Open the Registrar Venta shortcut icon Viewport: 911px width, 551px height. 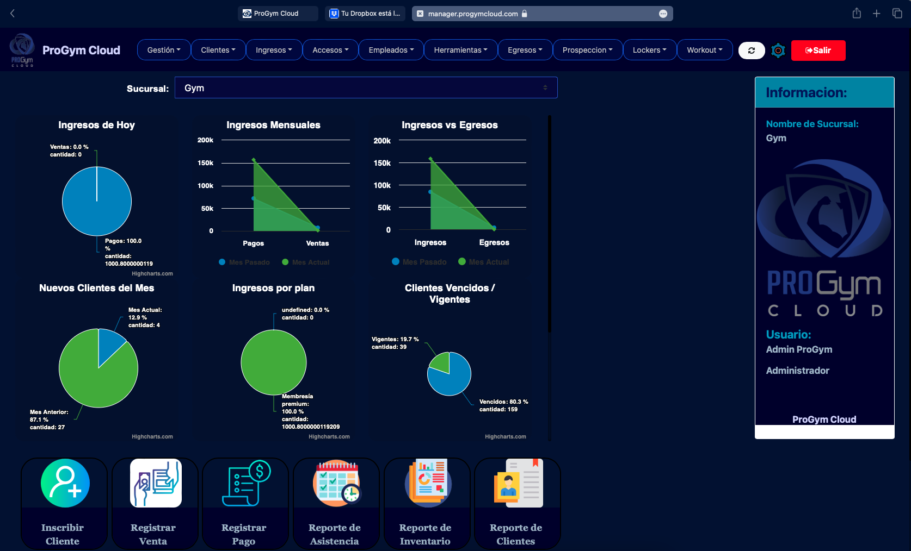pos(156,483)
